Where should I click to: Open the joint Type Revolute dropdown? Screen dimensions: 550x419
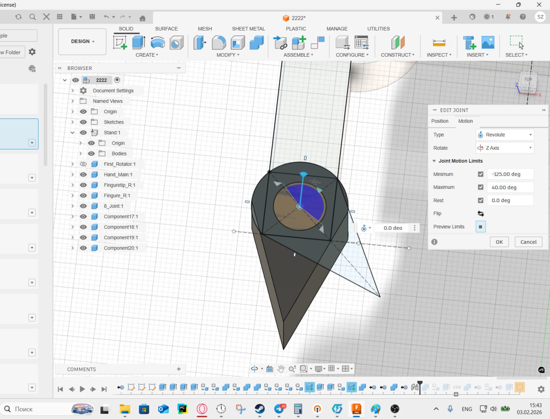pos(504,135)
